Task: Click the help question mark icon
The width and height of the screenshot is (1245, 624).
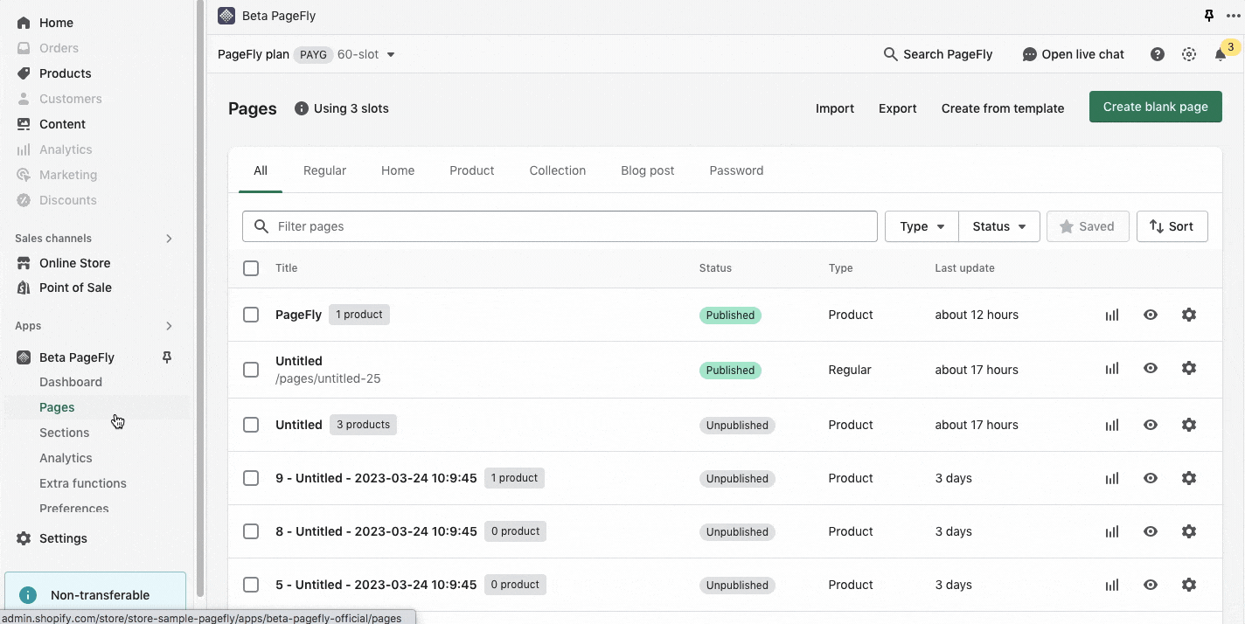Action: click(1158, 54)
